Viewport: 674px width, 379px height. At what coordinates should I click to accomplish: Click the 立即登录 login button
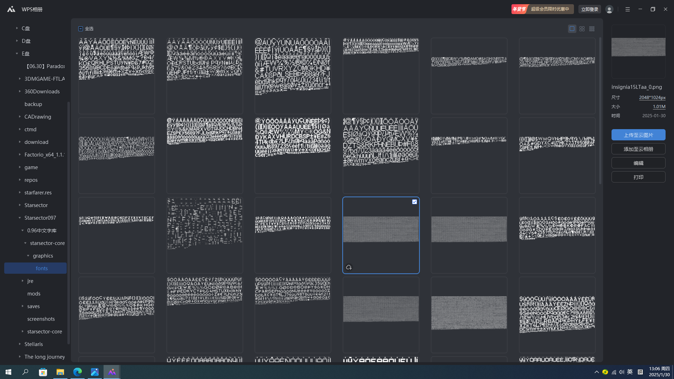coord(589,9)
